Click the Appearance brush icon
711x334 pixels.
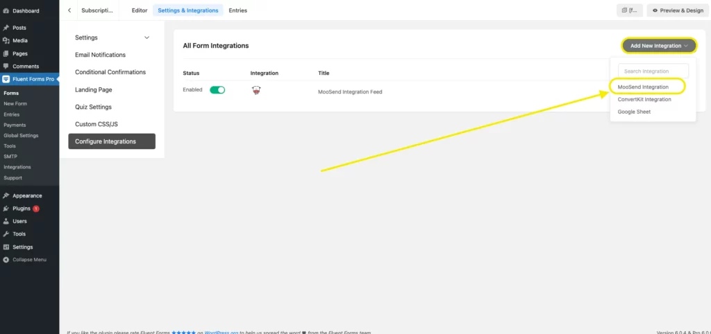point(6,196)
